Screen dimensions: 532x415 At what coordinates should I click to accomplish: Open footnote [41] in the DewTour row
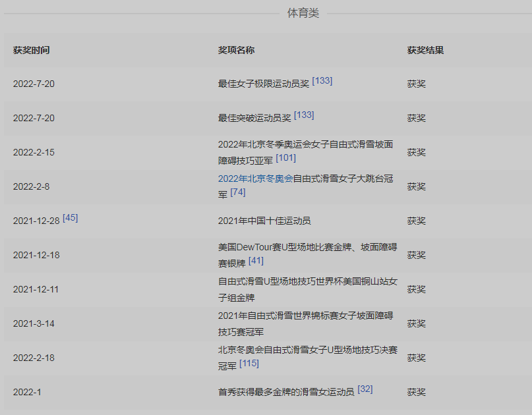256,261
